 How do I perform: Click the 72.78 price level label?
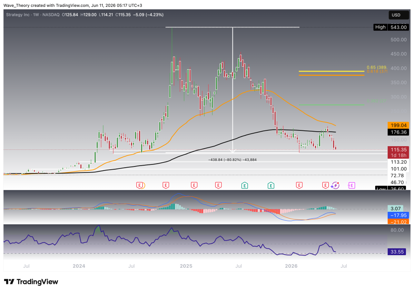397,176
